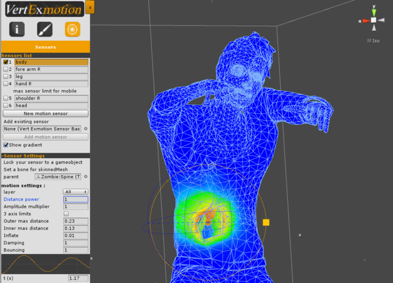Open the layer dropdown set to All
This screenshot has width=393, height=283.
tap(76, 192)
